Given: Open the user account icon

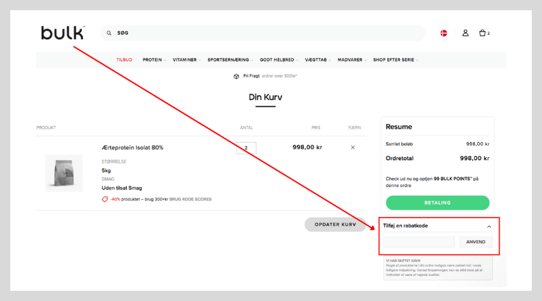Looking at the screenshot, I should tap(465, 33).
